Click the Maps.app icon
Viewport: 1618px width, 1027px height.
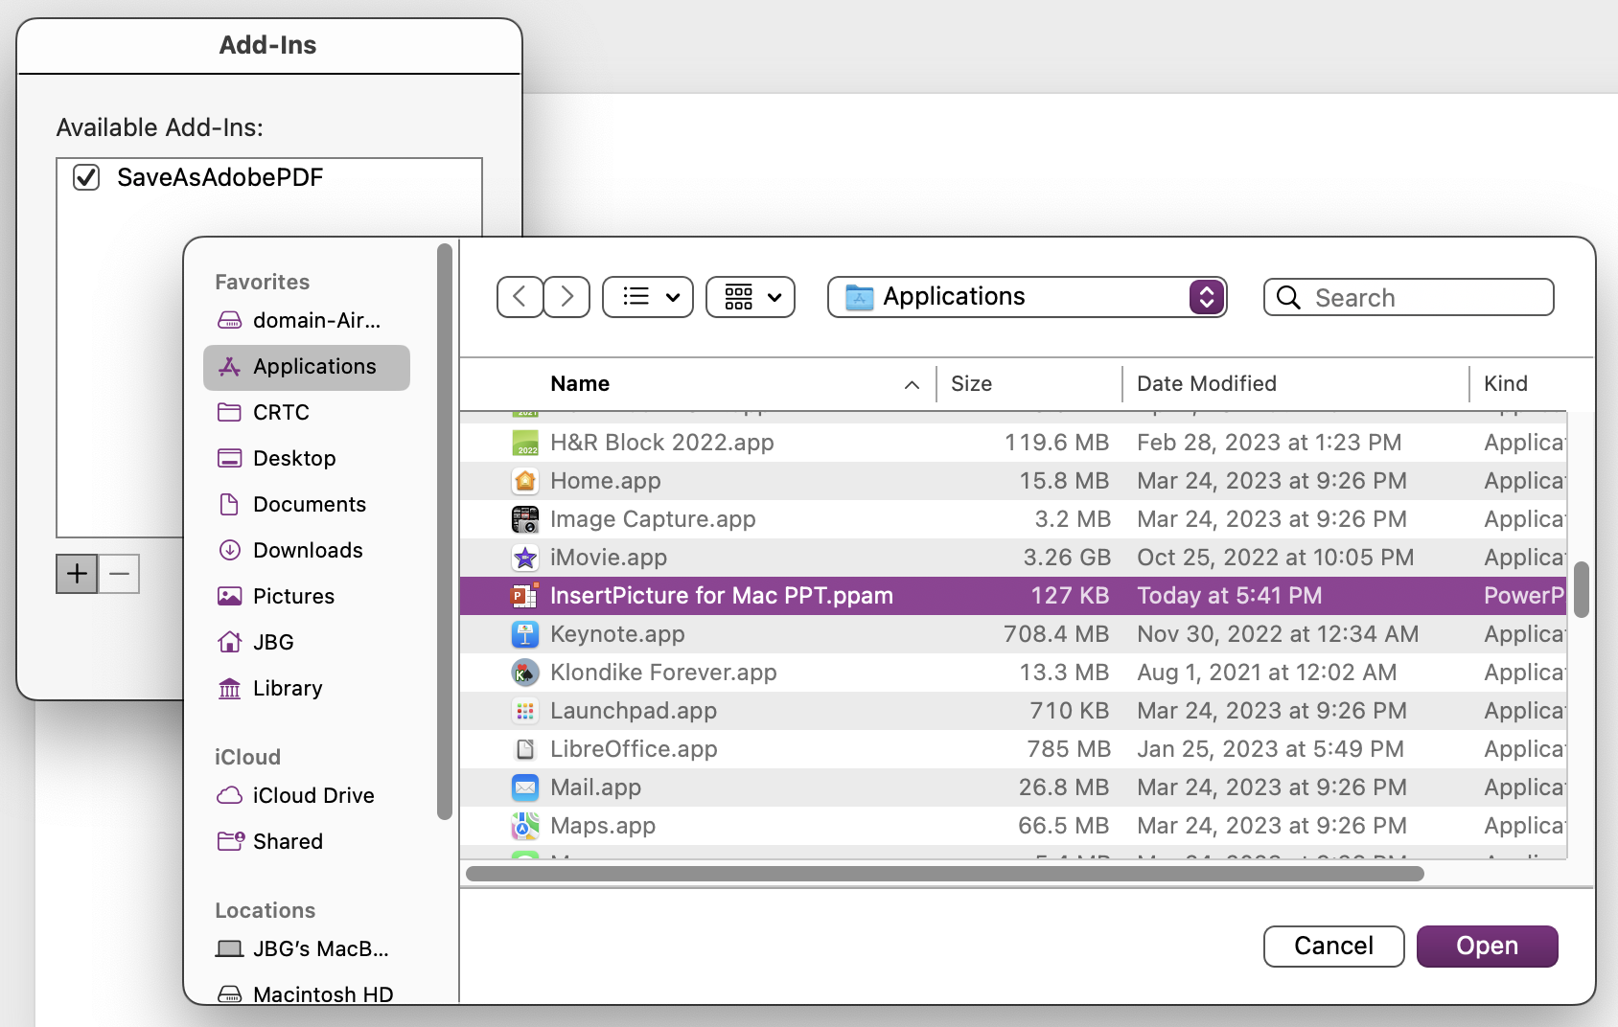point(525,826)
